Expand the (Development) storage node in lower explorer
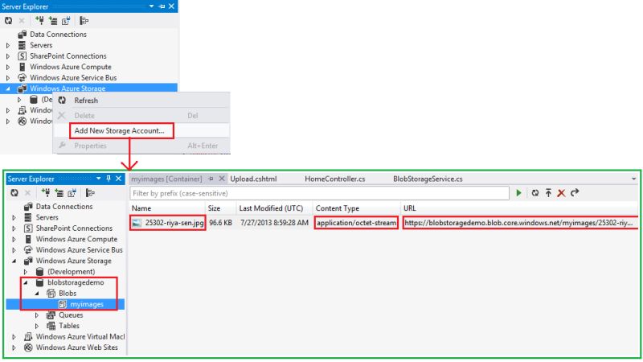 (x=26, y=272)
